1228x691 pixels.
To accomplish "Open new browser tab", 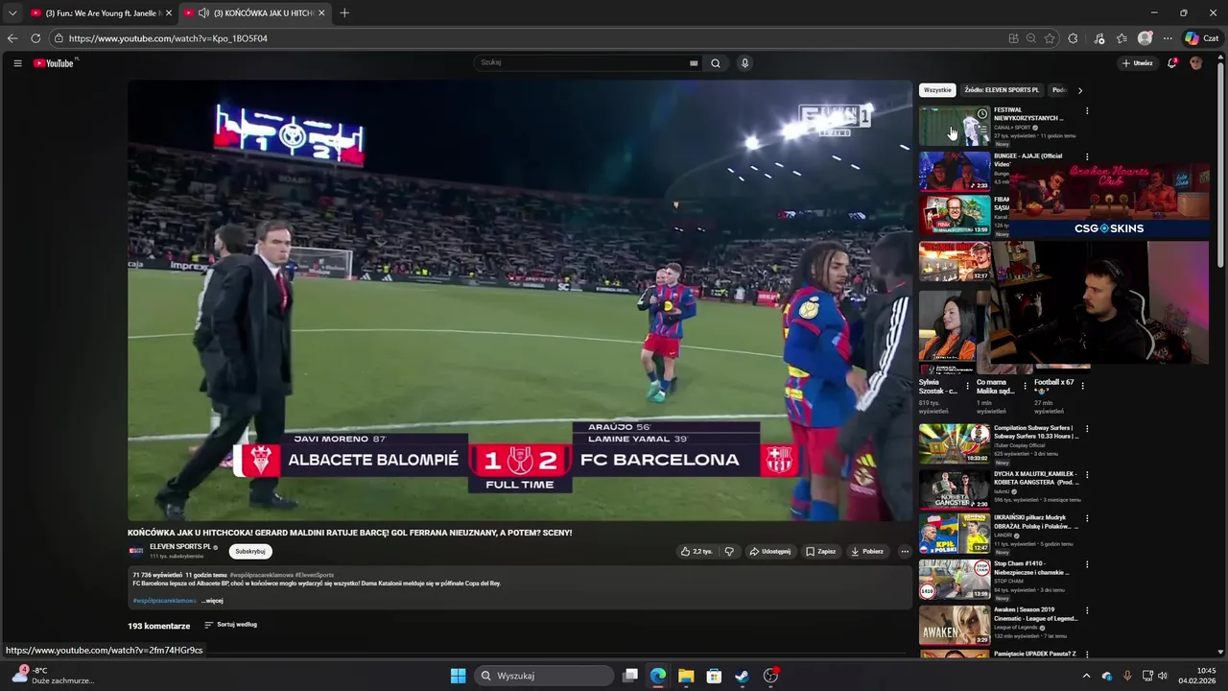I will [x=344, y=12].
